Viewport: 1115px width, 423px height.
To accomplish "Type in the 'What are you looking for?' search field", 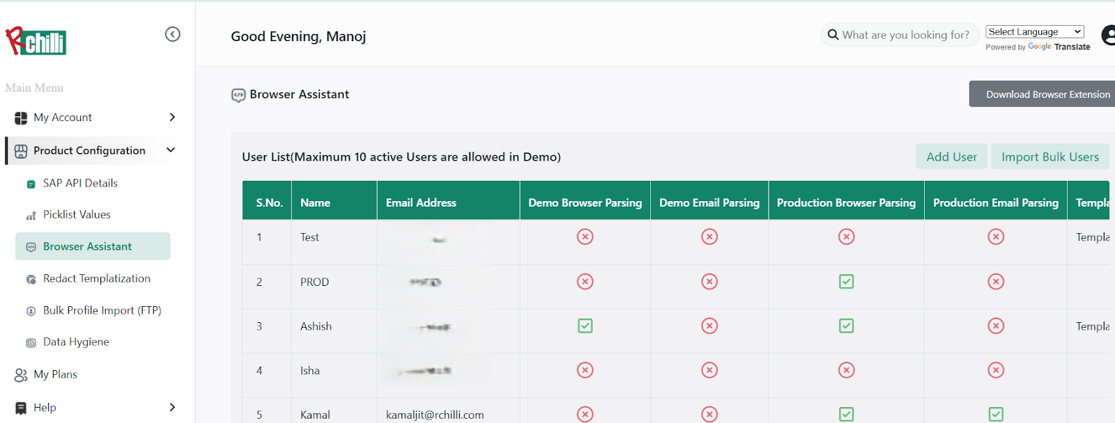I will click(x=905, y=35).
